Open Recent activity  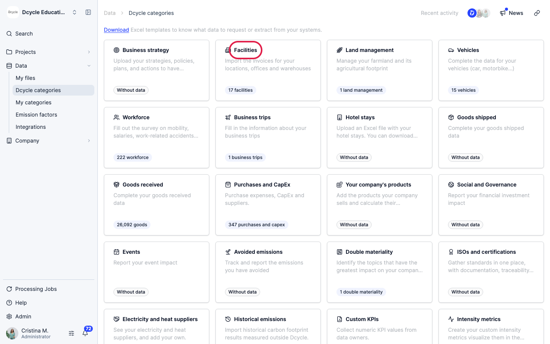(x=440, y=13)
